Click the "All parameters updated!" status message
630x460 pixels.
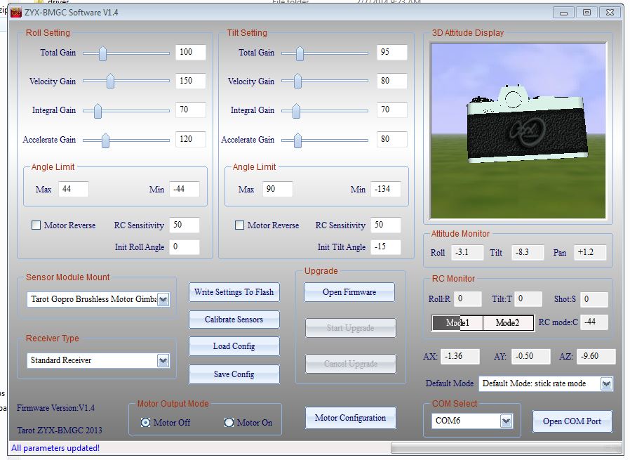click(55, 448)
